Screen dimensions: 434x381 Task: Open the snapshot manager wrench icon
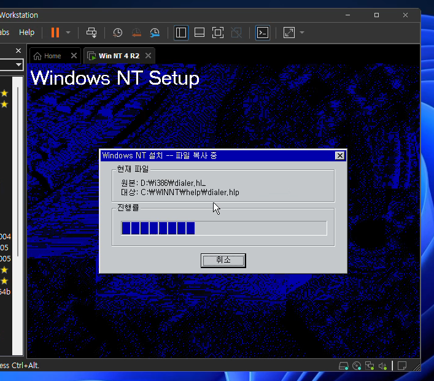pyautogui.click(x=155, y=33)
